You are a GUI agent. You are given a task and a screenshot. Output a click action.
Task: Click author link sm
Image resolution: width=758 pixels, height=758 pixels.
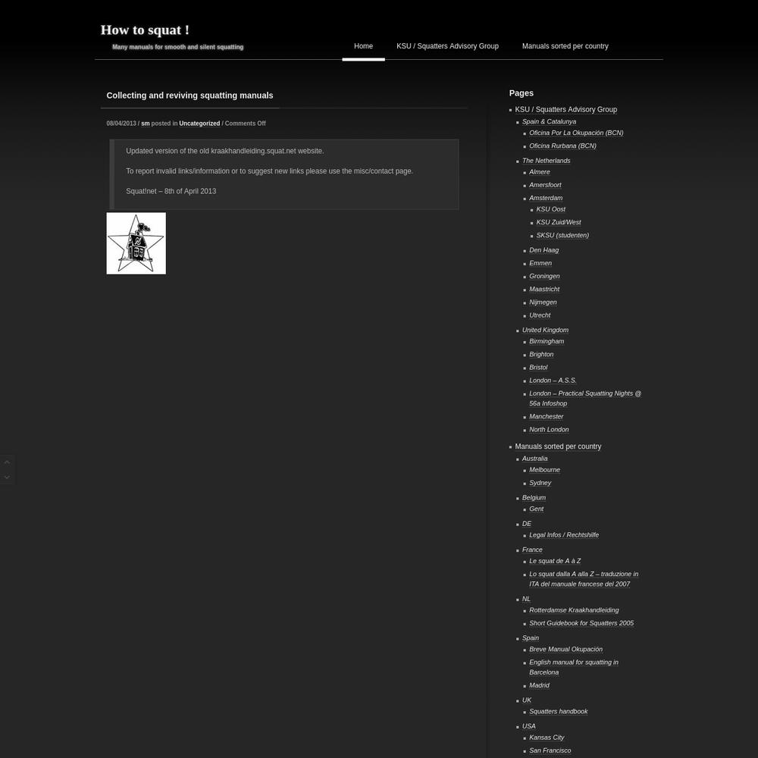point(145,124)
